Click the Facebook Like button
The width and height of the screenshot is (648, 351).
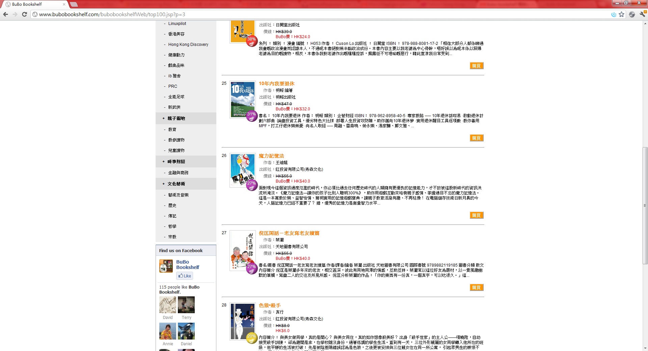click(x=185, y=276)
